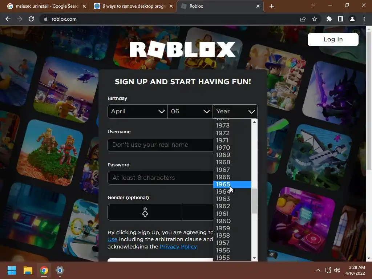This screenshot has width=372, height=279.
Task: Pick 1966 in the year list
Action: pyautogui.click(x=232, y=177)
